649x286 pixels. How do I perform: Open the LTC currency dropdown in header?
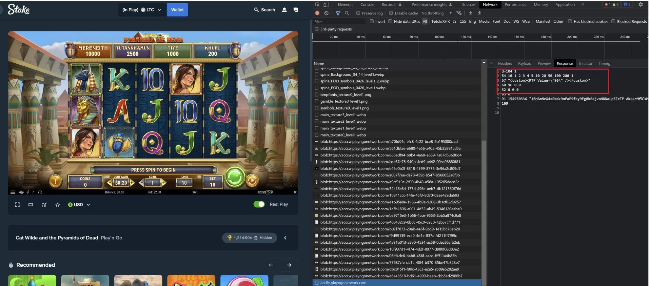142,10
